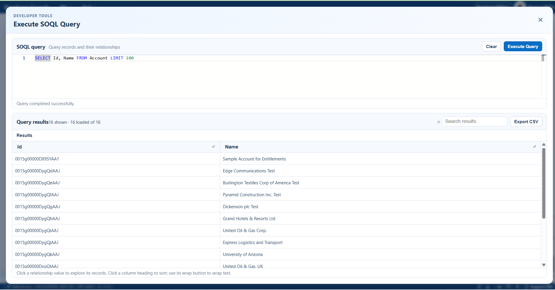Select Id cell 0015g00000DygQfAAJ

click(116, 195)
